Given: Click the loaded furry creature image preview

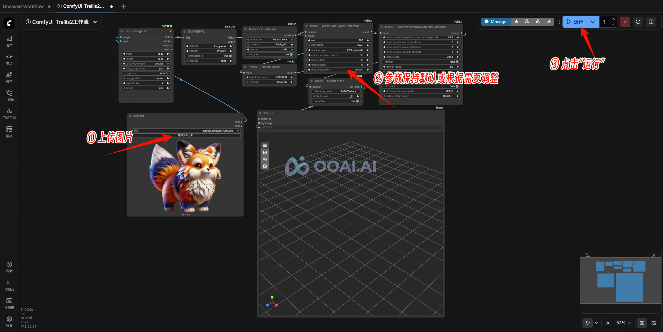Looking at the screenshot, I should (185, 176).
